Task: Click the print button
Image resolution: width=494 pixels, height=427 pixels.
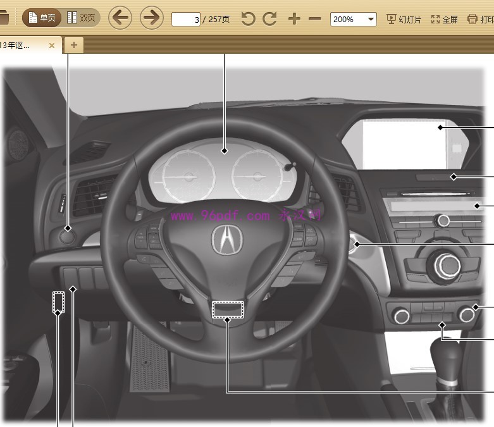Action: (481, 20)
